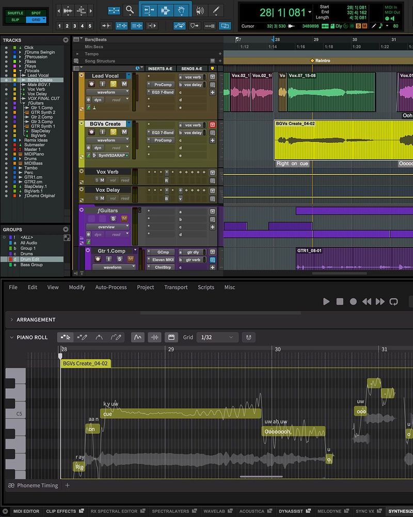Select the Zoomer magnifier tool
Image resolution: width=413 pixels, height=517 pixels.
(x=130, y=10)
